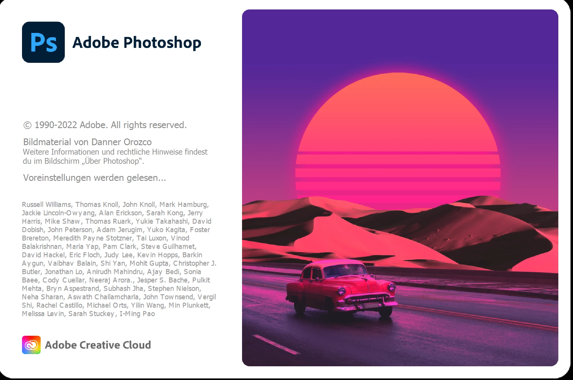
Task: Click the name Sarah Stuckey in credits
Action: coord(91,314)
